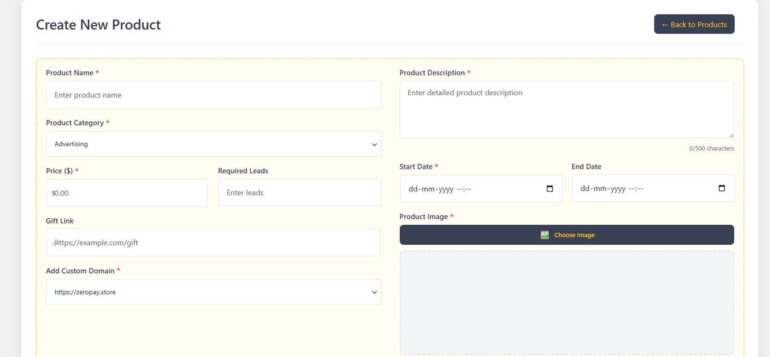Viewport: 770px width, 357px height.
Task: Click into the Price field
Action: 127,193
